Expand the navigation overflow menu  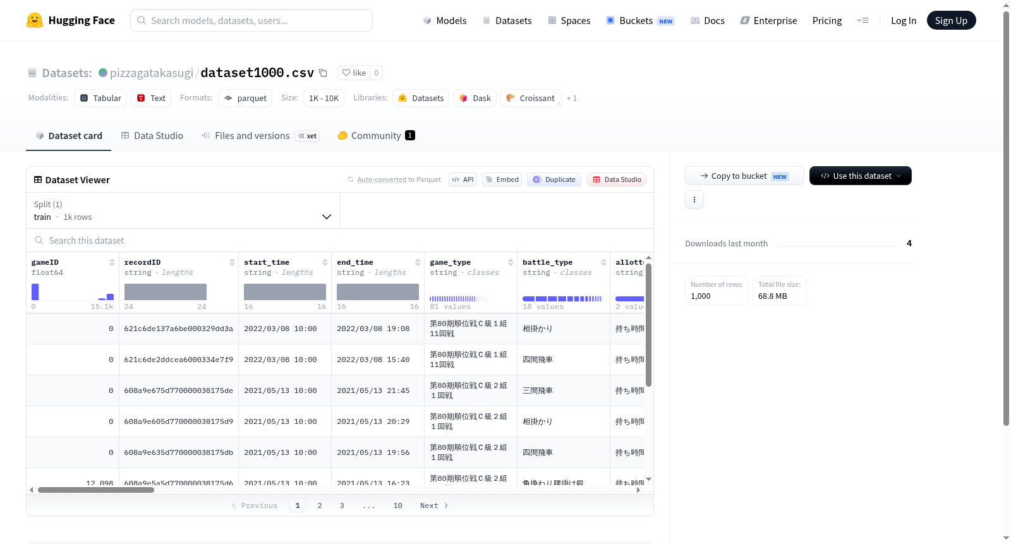pos(863,20)
